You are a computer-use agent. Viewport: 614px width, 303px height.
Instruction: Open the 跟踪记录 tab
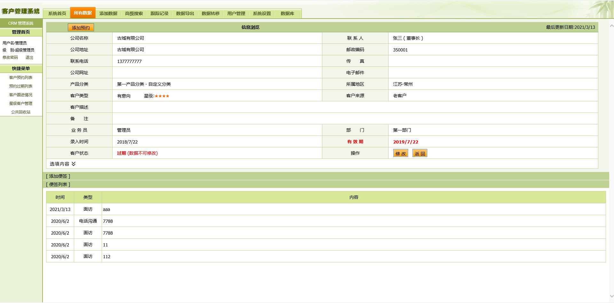click(x=159, y=13)
